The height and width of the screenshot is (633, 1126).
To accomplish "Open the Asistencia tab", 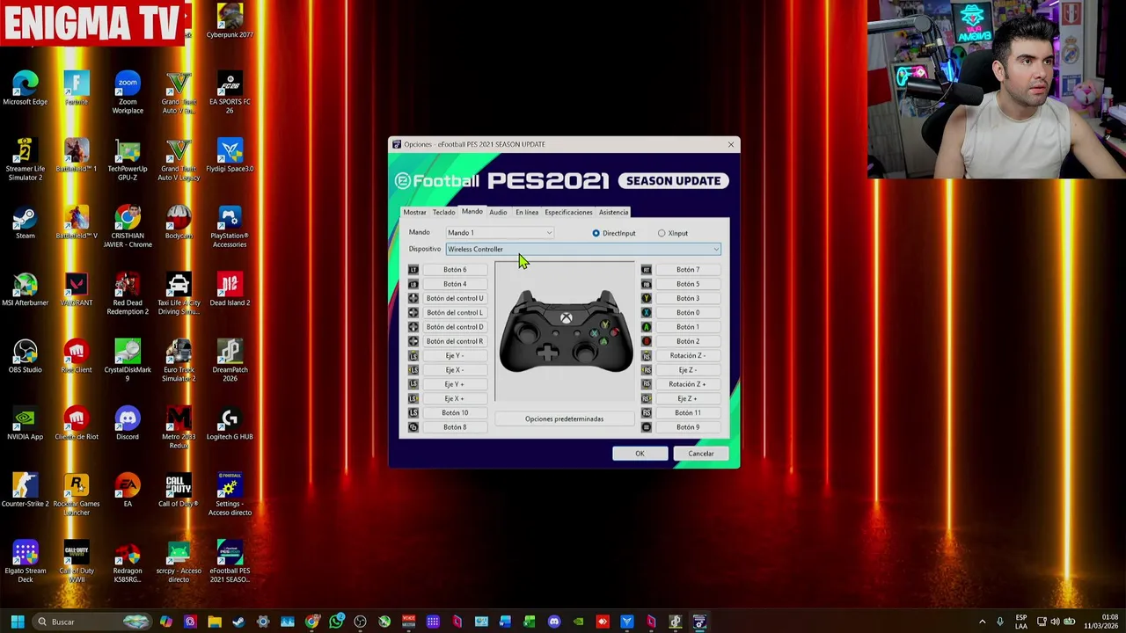I will 613,212.
